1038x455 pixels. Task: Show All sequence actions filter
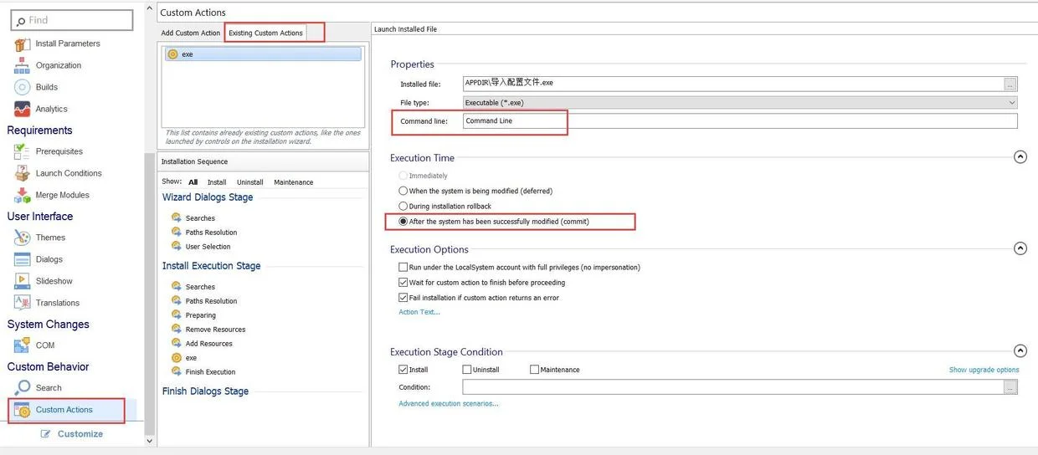(193, 182)
